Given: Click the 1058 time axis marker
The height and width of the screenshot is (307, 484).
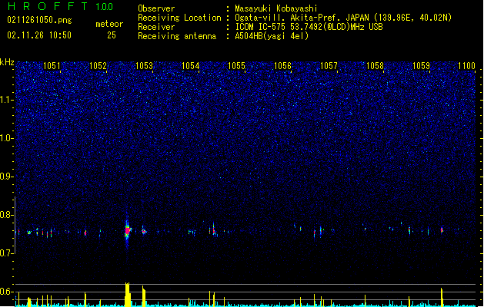Looking at the screenshot, I should (375, 65).
